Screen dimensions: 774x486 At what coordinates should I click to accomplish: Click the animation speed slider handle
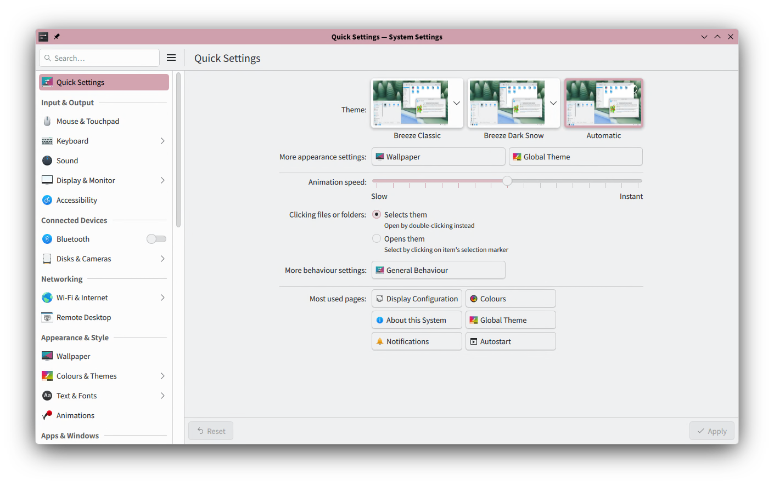point(507,181)
